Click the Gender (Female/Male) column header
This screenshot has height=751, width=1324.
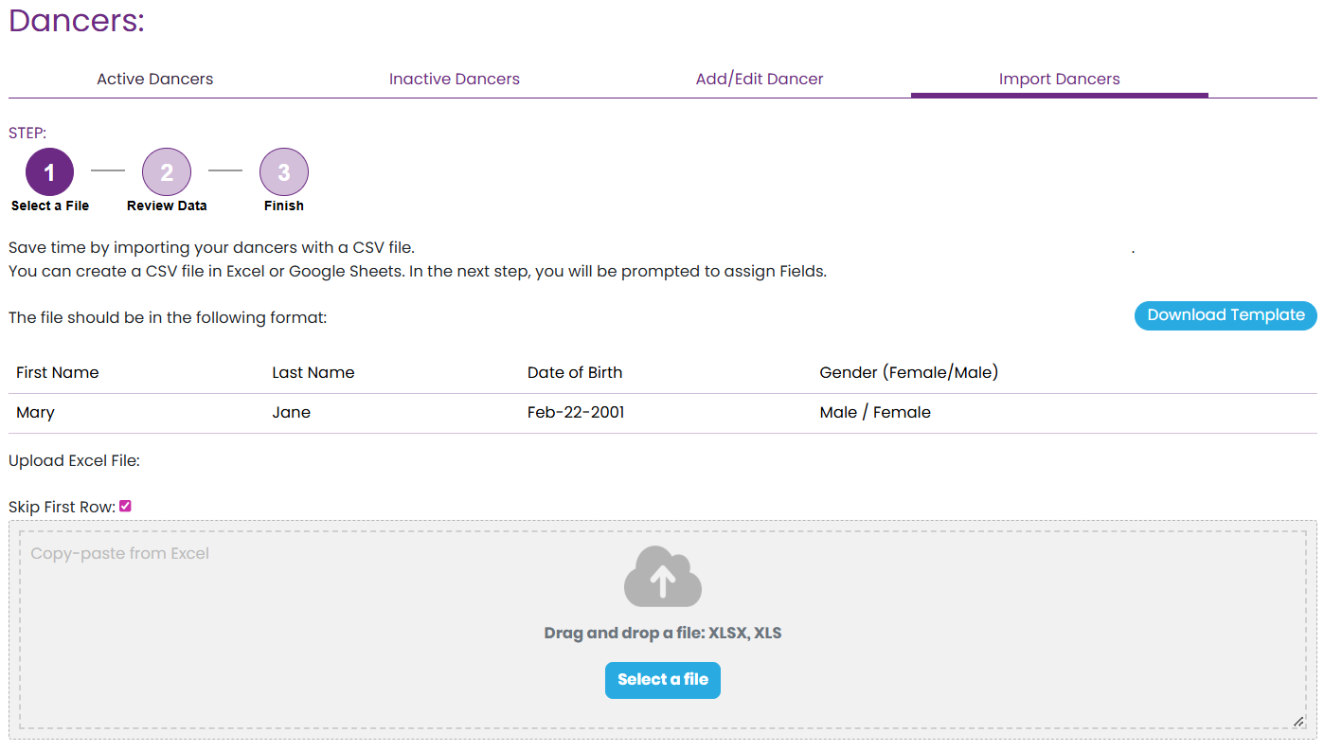coord(908,373)
